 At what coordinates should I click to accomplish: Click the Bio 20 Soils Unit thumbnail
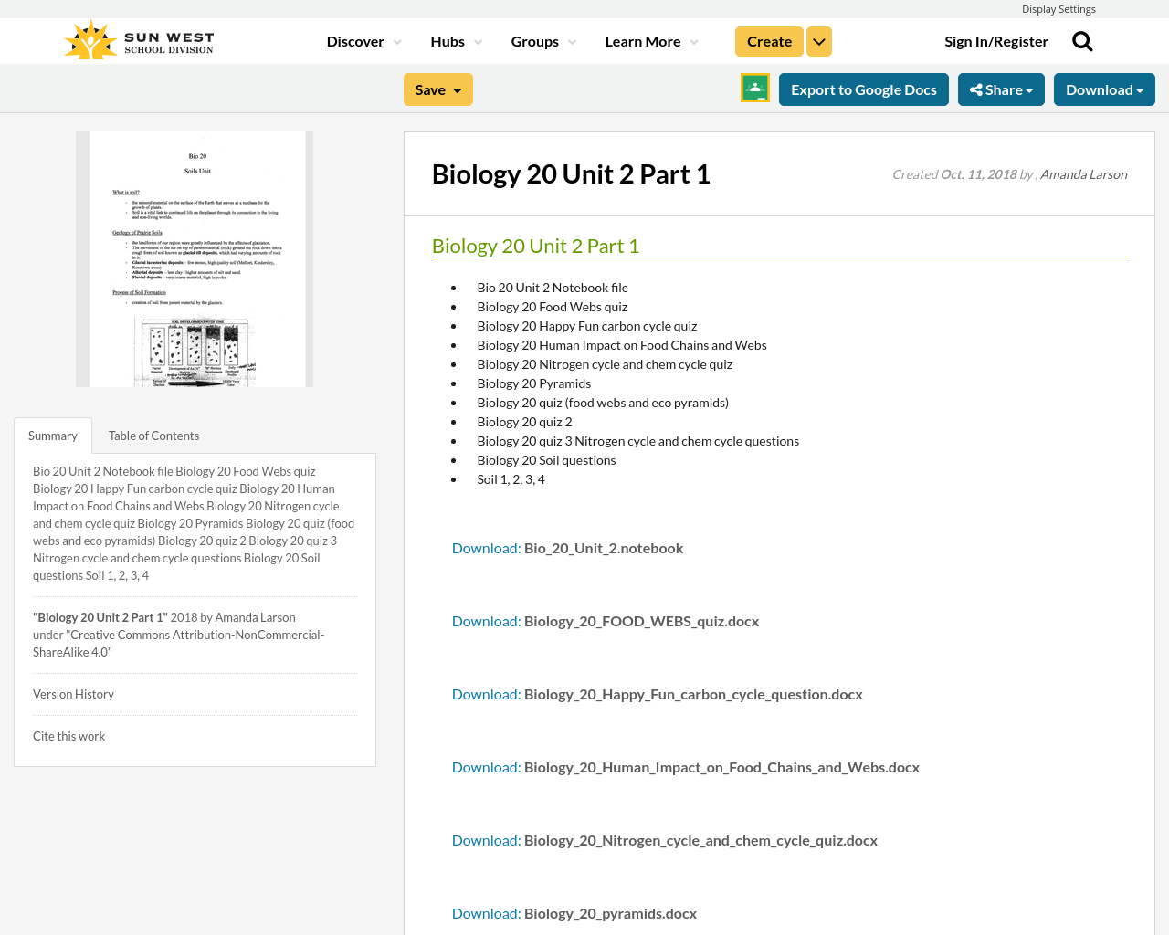pyautogui.click(x=195, y=259)
